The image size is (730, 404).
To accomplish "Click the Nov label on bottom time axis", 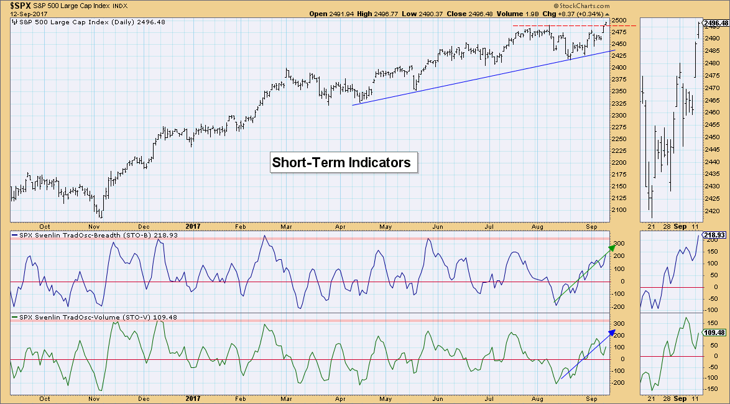I will (x=94, y=399).
